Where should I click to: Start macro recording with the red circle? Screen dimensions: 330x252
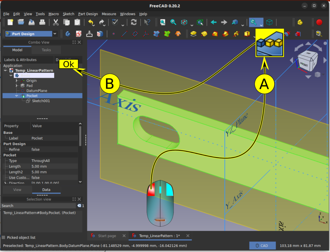[x=319, y=22]
